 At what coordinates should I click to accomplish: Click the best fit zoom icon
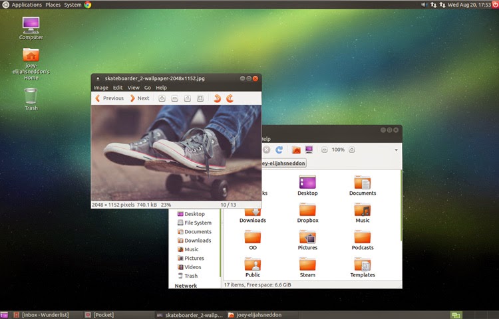[x=200, y=98]
